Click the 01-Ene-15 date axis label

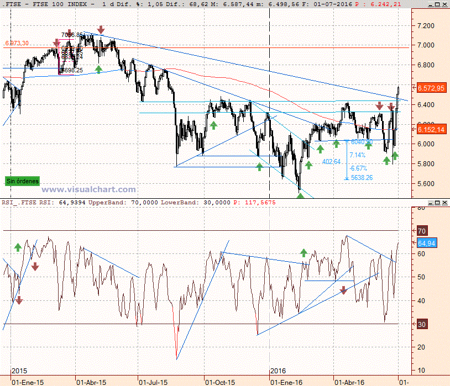click(x=28, y=382)
